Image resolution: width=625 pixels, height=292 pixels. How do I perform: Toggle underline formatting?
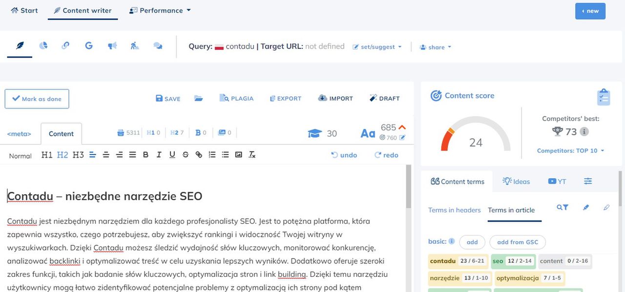(172, 155)
